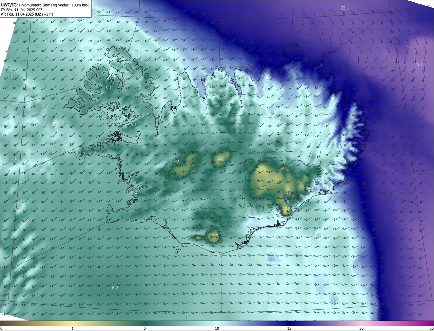Click the 2.6 value over Hofsjökull glacier
This screenshot has width=434, height=331.
(220, 158)
